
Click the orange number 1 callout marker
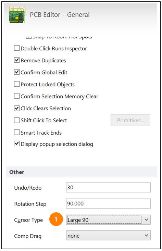click(56, 219)
